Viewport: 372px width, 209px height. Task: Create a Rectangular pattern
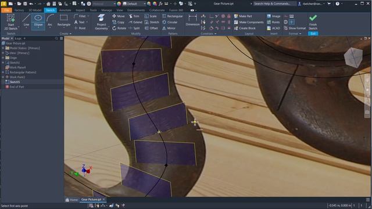173,16
